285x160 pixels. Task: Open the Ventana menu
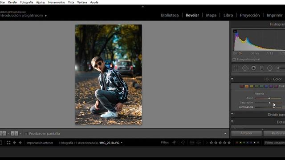tap(82, 2)
